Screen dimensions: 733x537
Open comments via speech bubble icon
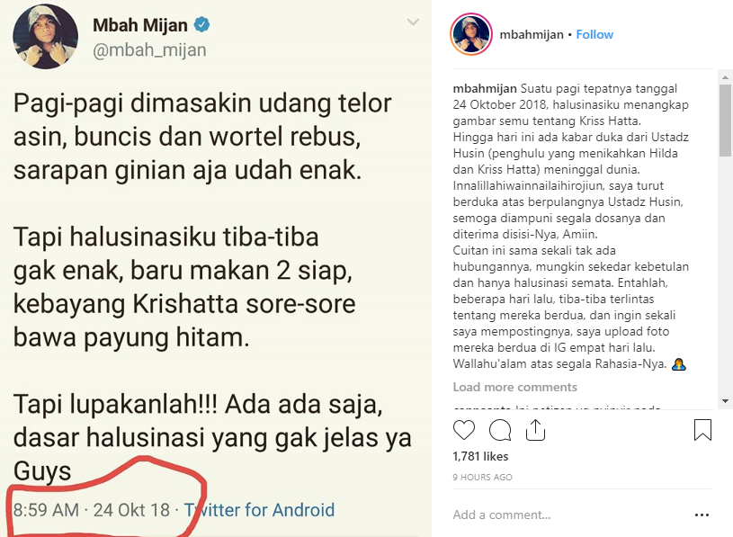[500, 430]
